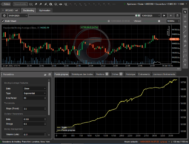The height and width of the screenshot is (144, 189).
Task: Click the save parameters icon
Action: coord(49,75)
